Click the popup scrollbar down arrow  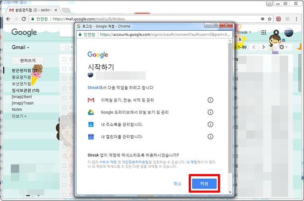coord(230,192)
